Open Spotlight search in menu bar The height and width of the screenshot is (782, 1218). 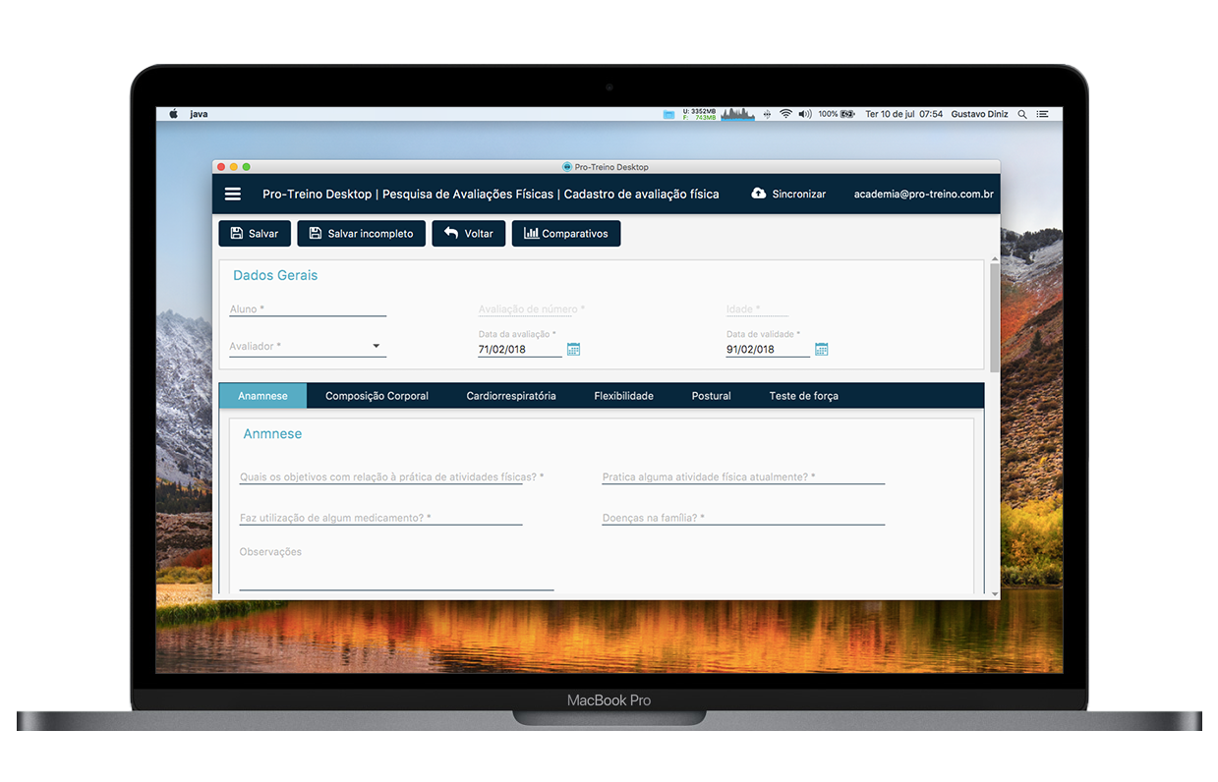click(x=1022, y=114)
